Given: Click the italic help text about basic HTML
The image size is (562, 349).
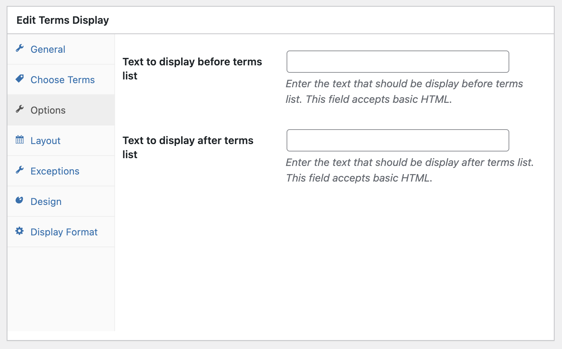Looking at the screenshot, I should coord(404,91).
